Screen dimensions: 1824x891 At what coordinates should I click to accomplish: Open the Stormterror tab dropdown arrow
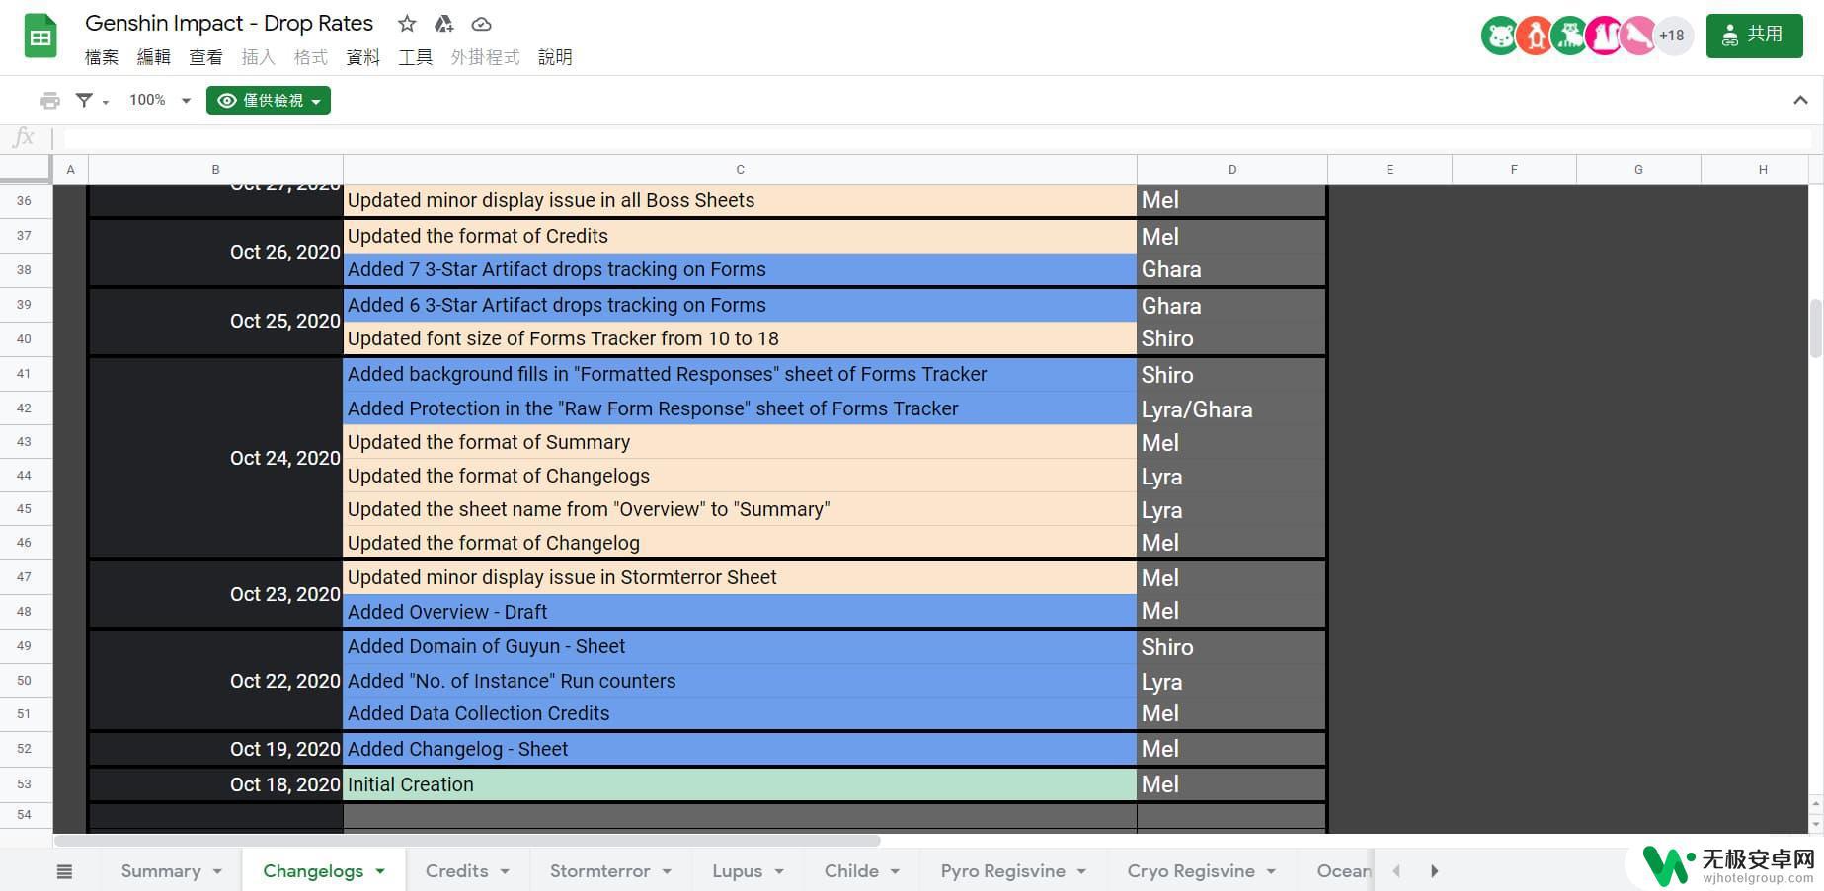667,871
